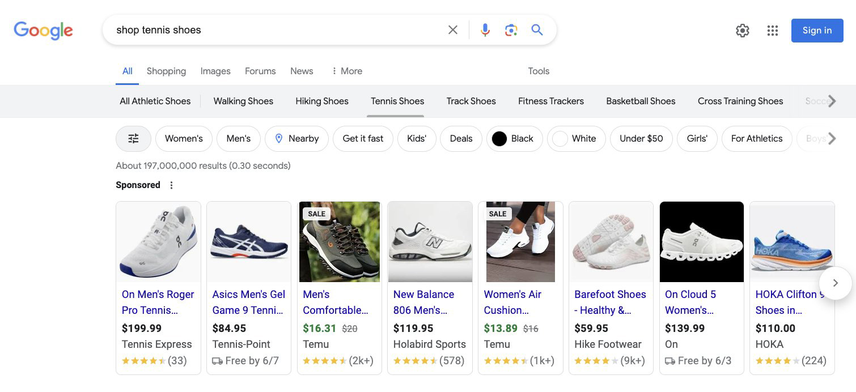Open the filter options icon above results
The image size is (856, 392).
click(x=133, y=138)
